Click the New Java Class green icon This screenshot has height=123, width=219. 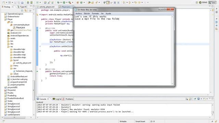coord(81,2)
